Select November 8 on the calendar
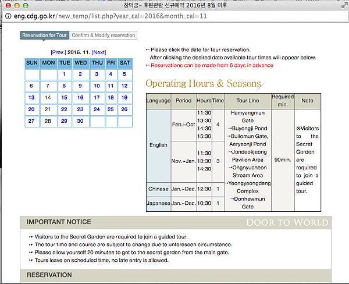Screen dimensions: 349x284 64,86
